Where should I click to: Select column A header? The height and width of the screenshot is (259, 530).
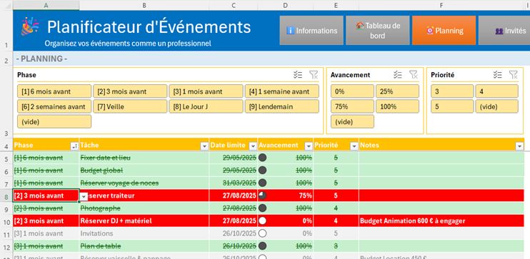click(46, 5)
